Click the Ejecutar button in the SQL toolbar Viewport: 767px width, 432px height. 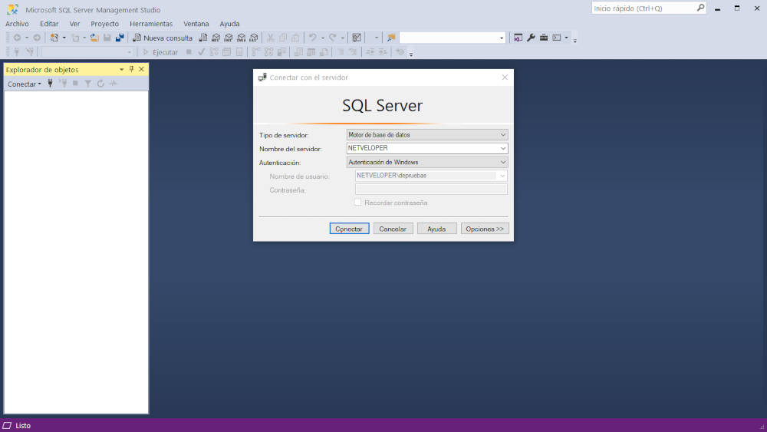[x=160, y=52]
